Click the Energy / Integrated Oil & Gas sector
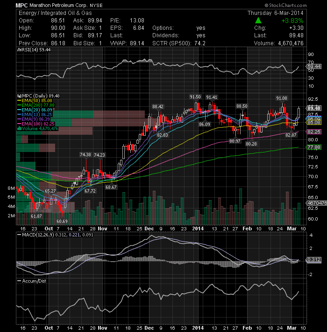This screenshot has width=327, height=332. coord(55,13)
